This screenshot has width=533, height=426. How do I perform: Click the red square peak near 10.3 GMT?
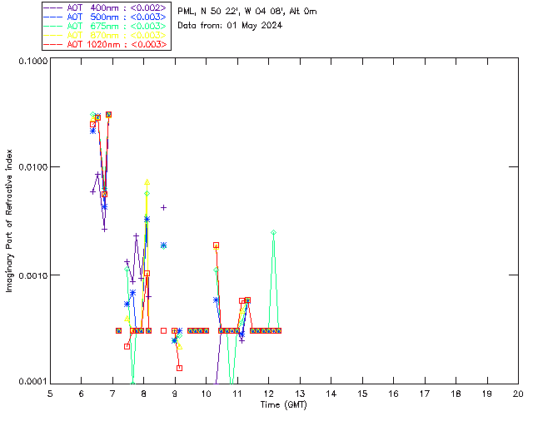tap(216, 245)
